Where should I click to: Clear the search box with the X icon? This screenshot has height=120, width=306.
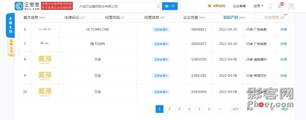click(159, 6)
